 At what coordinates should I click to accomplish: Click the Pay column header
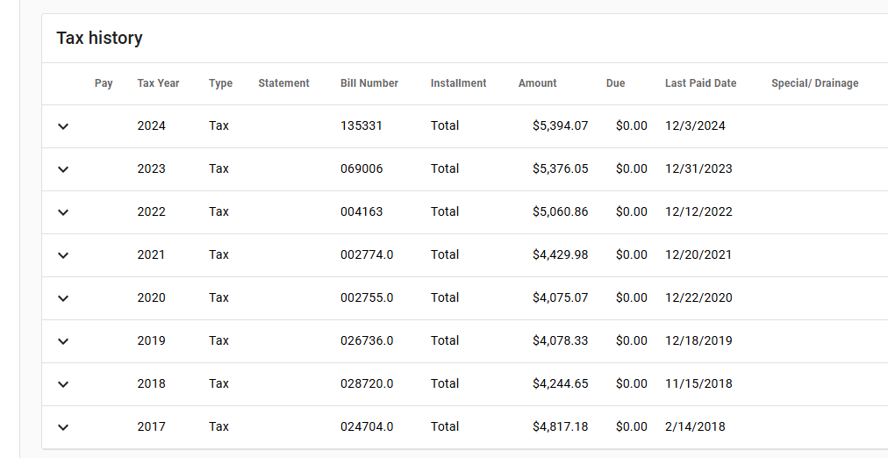click(104, 83)
